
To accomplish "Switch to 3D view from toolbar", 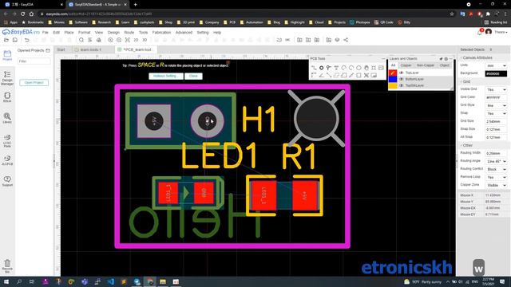I will (x=145, y=40).
